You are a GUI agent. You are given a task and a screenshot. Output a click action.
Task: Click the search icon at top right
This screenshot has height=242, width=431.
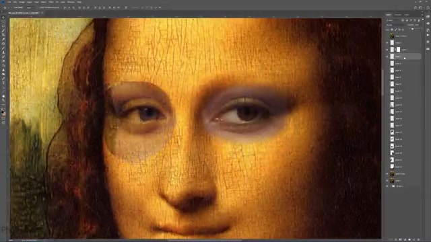point(416,7)
